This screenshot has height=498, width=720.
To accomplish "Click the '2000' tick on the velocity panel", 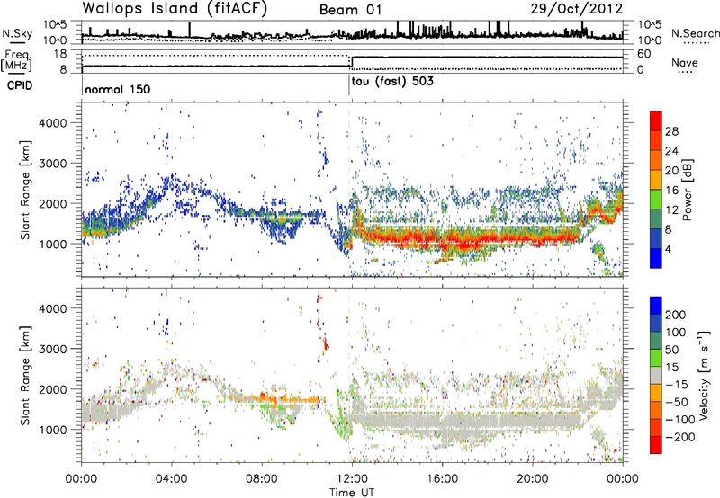I will click(x=53, y=389).
